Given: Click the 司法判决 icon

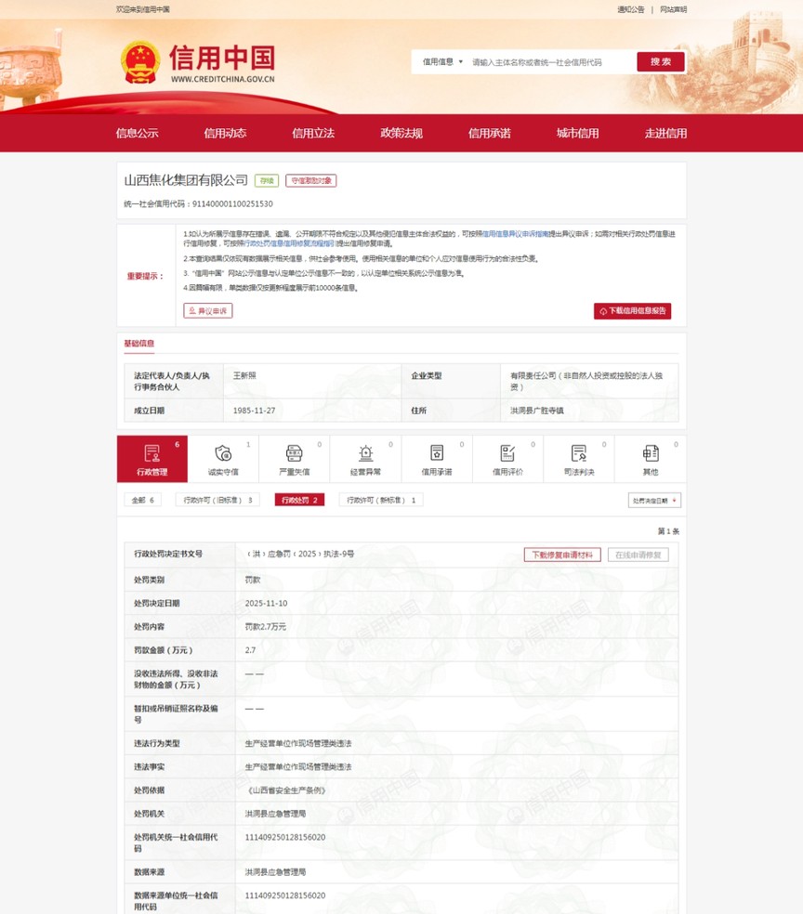Looking at the screenshot, I should point(579,454).
